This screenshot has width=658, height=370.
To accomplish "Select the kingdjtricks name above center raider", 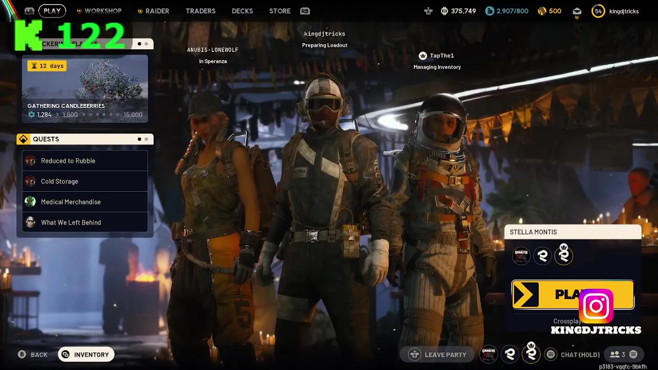I will coord(324,34).
